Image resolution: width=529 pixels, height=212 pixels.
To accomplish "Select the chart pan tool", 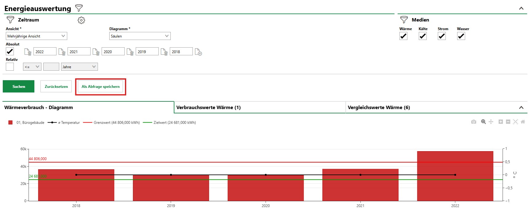I will click(x=491, y=122).
